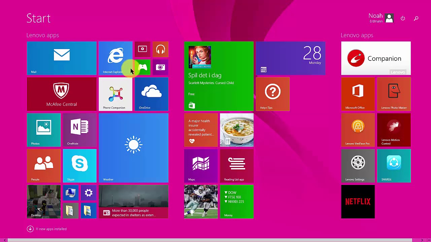The height and width of the screenshot is (242, 431).
Task: Click the left 'Lenovo apps' group heading
Action: pos(43,35)
